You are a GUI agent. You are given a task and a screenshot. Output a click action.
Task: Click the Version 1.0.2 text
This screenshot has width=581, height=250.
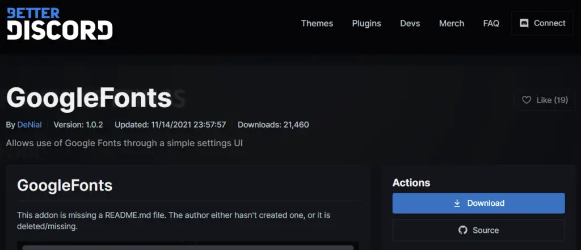click(78, 125)
